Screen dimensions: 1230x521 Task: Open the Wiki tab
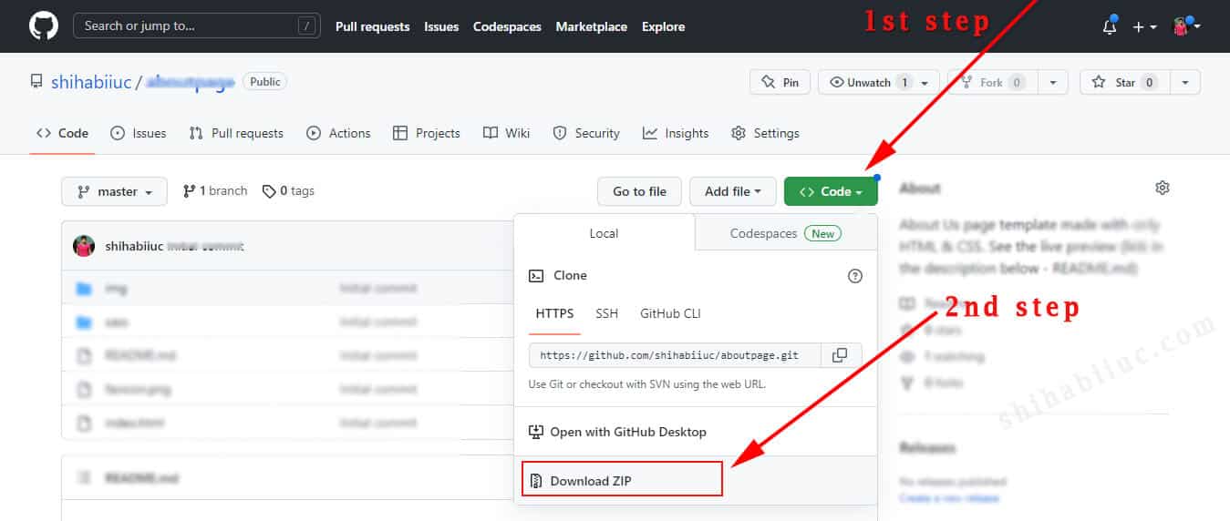[x=506, y=133]
